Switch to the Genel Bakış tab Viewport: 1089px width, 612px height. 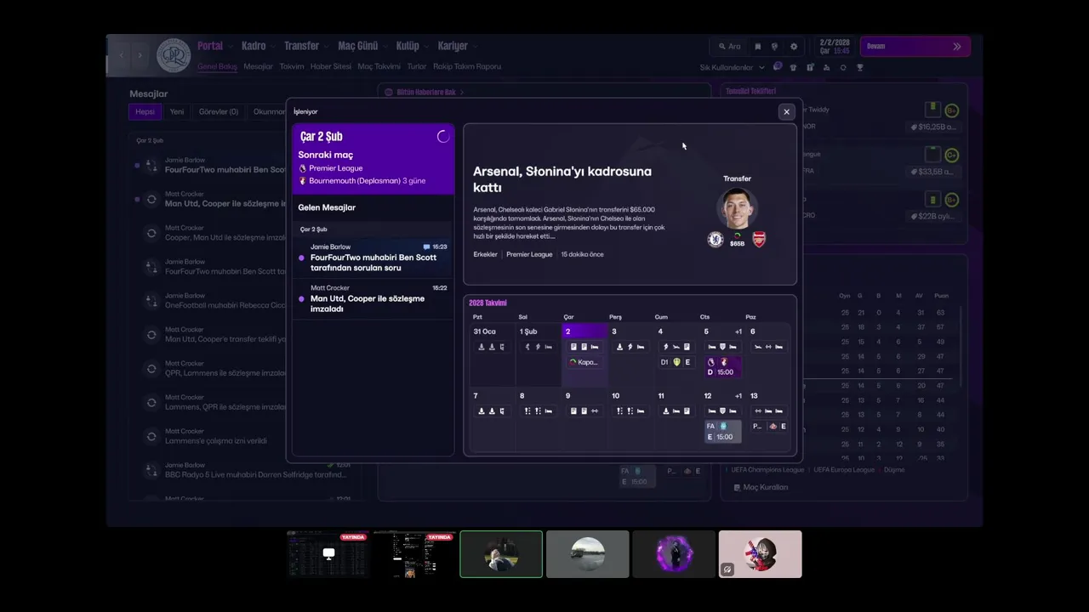click(x=217, y=66)
